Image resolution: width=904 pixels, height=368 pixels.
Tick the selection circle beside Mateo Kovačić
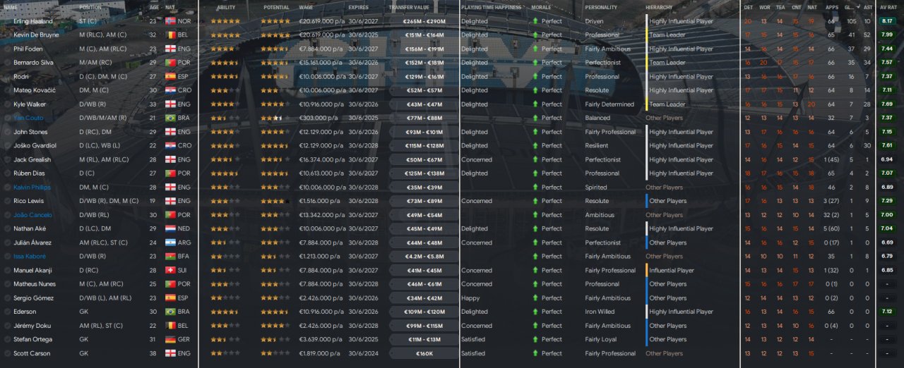pos(7,90)
